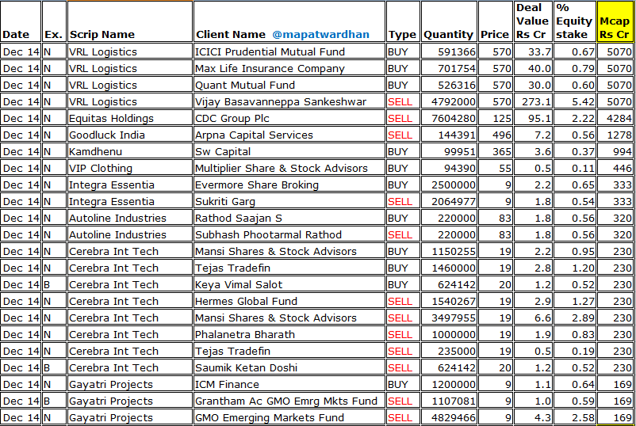Click quantity 1107081 cell

click(449, 401)
